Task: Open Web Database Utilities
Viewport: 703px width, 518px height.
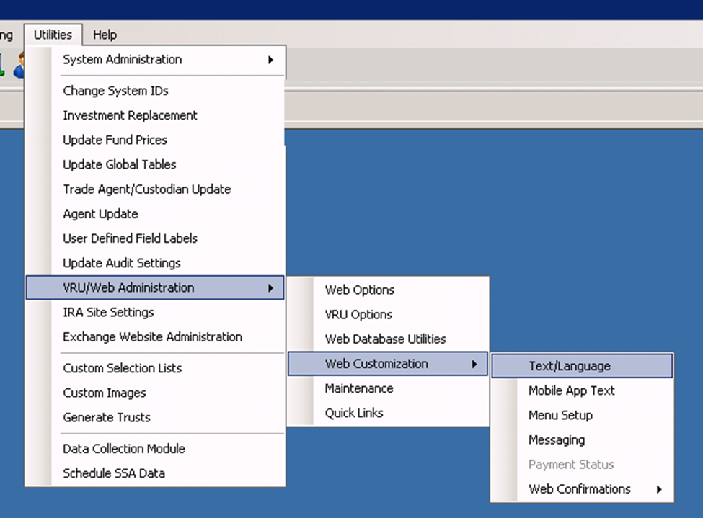Action: click(x=388, y=339)
